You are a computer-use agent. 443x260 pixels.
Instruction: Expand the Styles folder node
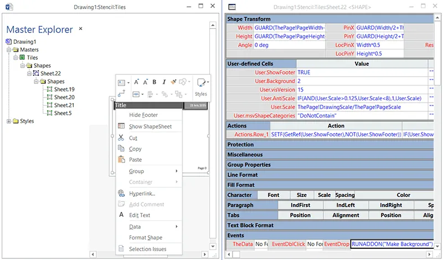click(x=9, y=121)
